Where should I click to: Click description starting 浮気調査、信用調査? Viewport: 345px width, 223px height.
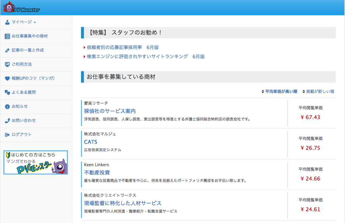click(x=167, y=119)
